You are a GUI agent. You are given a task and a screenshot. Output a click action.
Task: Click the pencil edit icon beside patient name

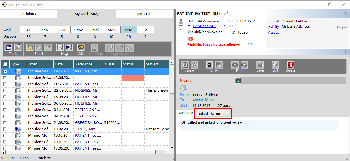click(x=226, y=14)
